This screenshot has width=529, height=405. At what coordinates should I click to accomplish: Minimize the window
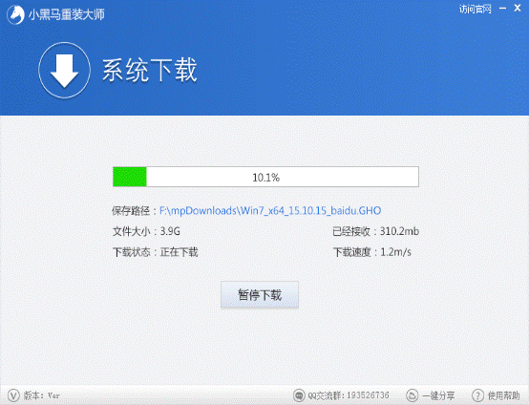point(502,8)
